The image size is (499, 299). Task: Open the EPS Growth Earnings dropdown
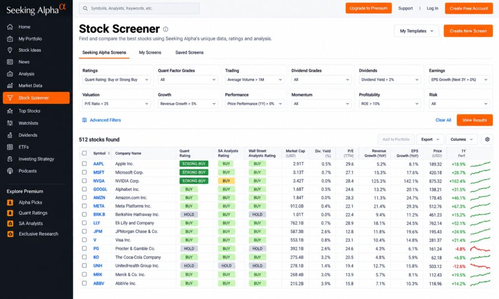460,80
